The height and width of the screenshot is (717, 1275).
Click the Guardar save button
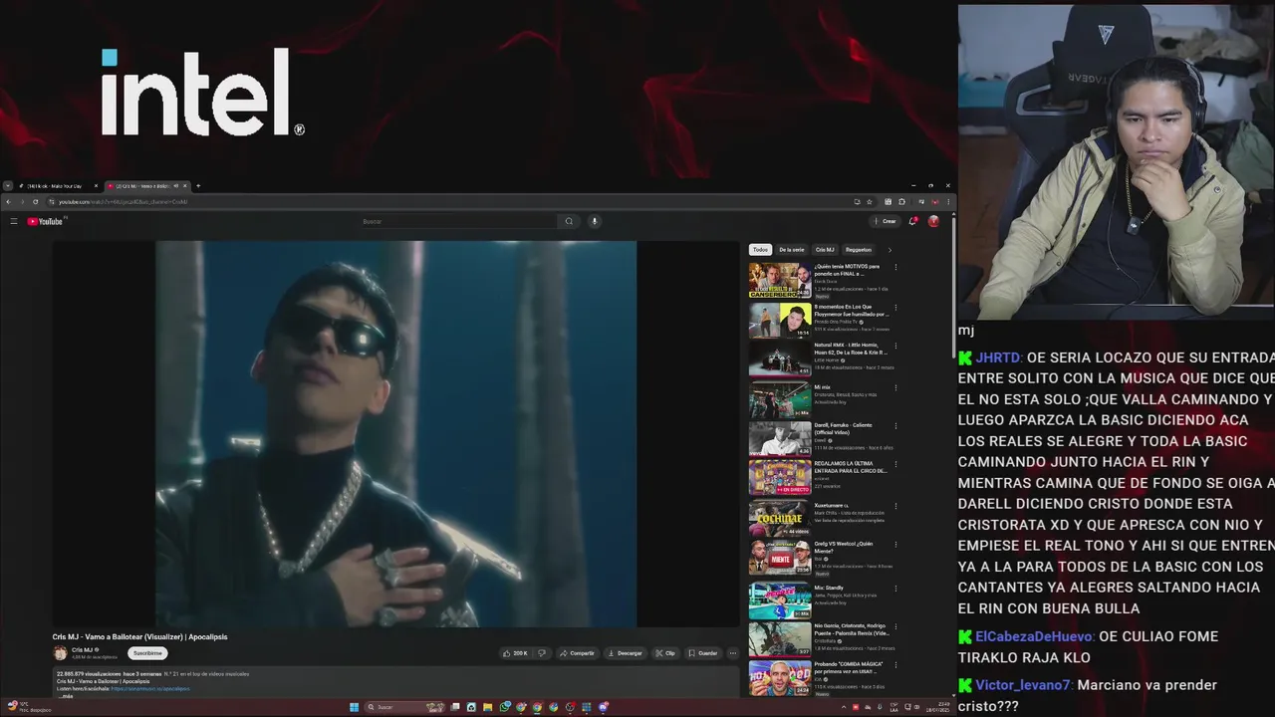click(x=702, y=653)
